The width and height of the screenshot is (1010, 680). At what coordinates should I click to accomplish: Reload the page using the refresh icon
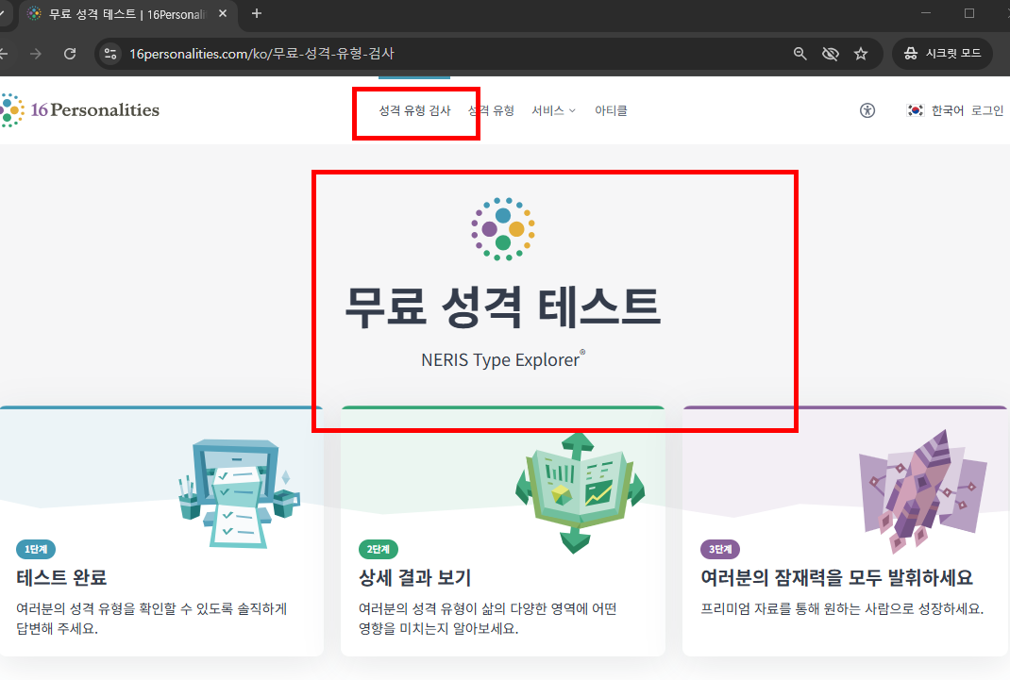(69, 54)
